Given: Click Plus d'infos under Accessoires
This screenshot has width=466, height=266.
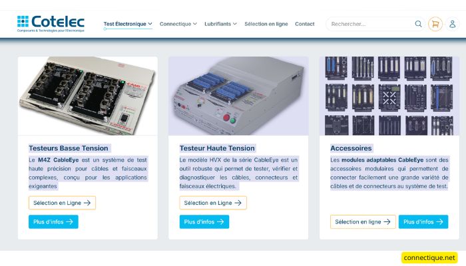Looking at the screenshot, I should [x=423, y=221].
